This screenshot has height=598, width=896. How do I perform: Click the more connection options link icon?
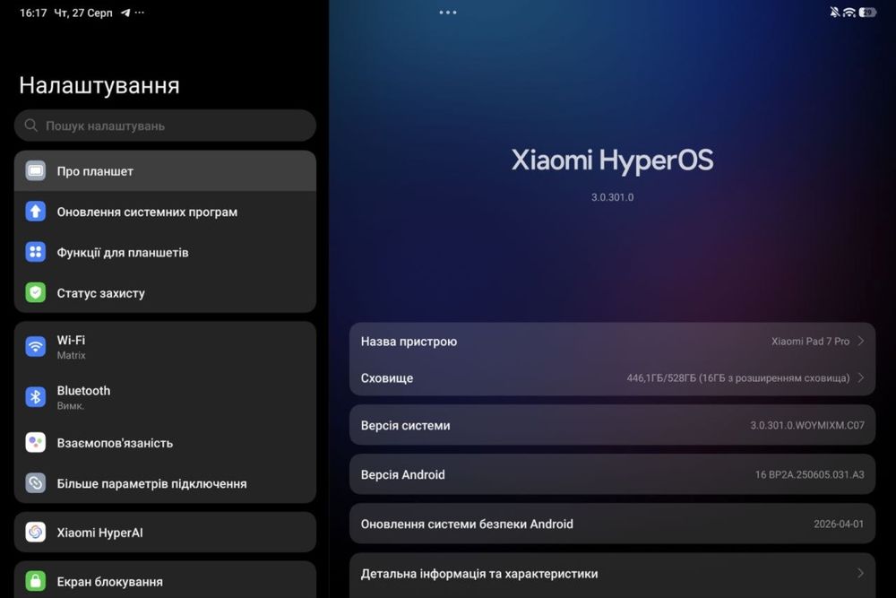coord(36,483)
